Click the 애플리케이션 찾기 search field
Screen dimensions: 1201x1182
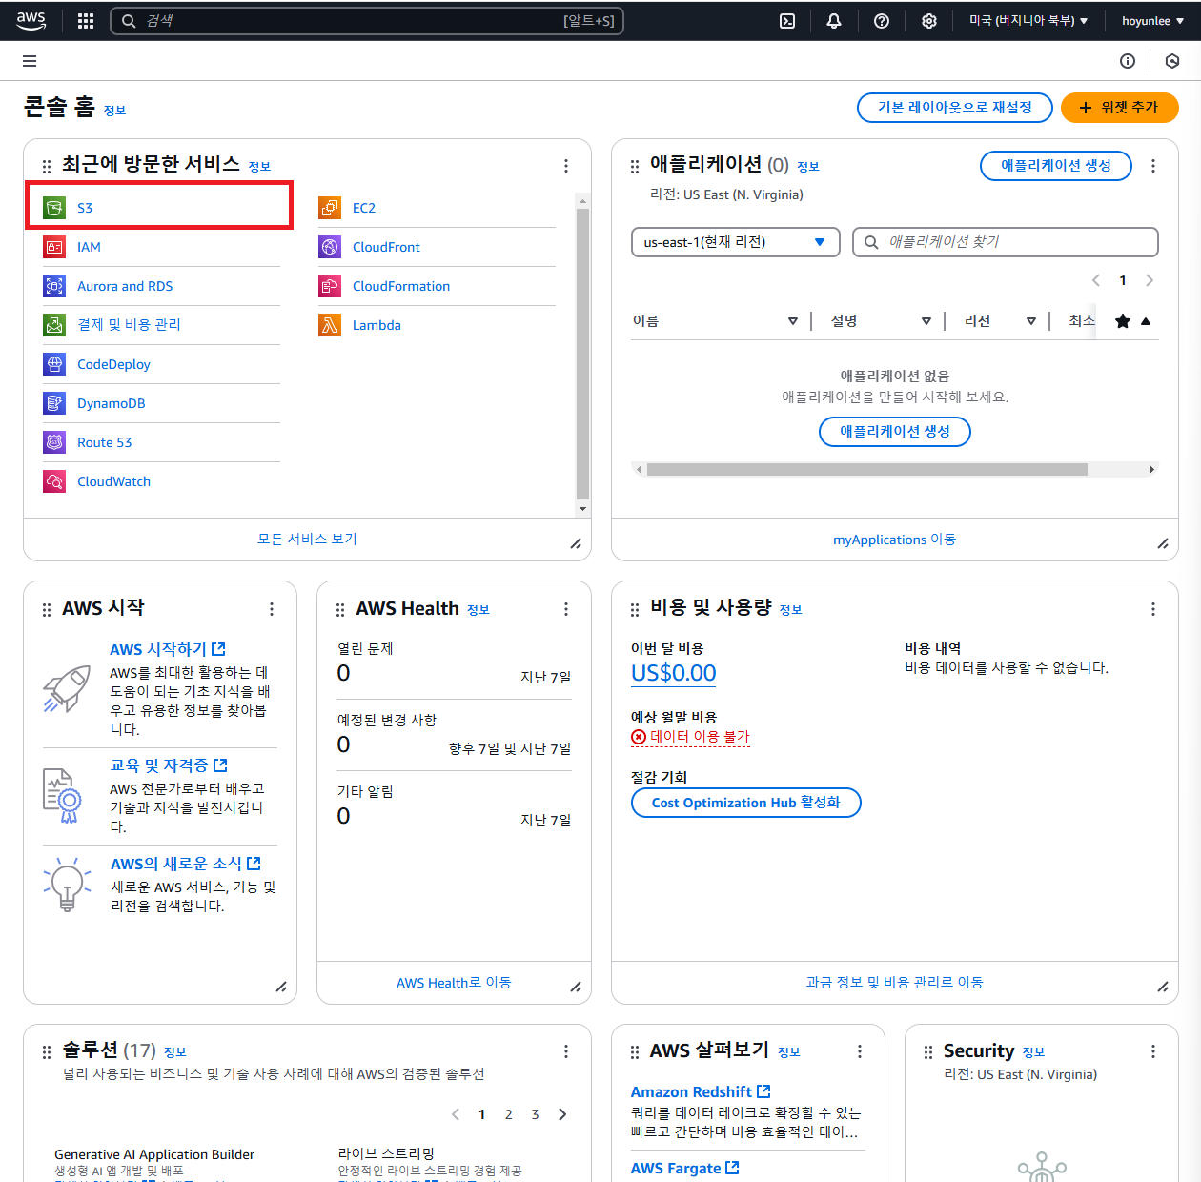click(1006, 242)
